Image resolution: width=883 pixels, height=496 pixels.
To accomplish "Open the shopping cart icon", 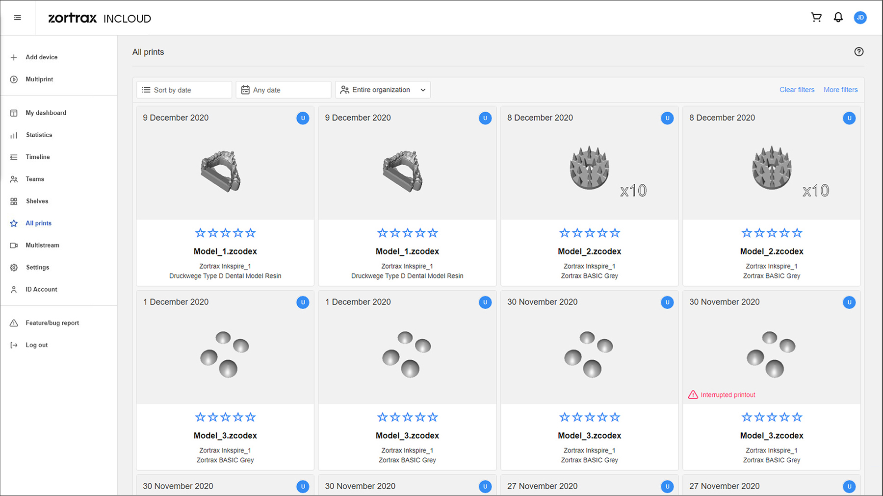I will click(816, 18).
